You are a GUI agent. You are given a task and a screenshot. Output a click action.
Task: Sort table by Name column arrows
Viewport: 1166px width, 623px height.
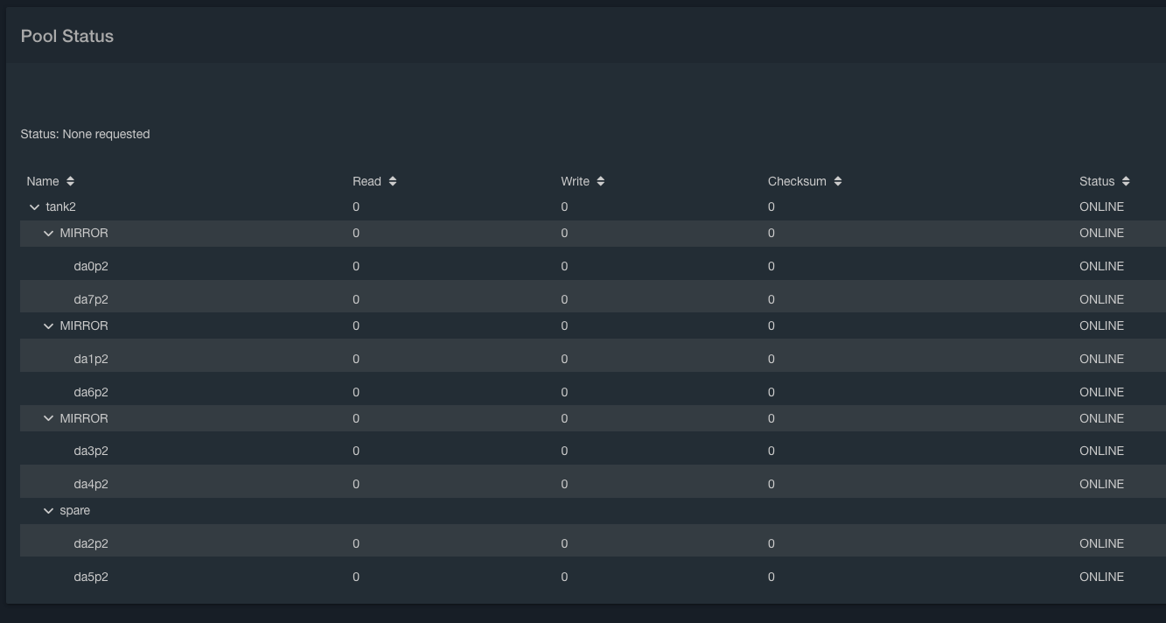71,181
